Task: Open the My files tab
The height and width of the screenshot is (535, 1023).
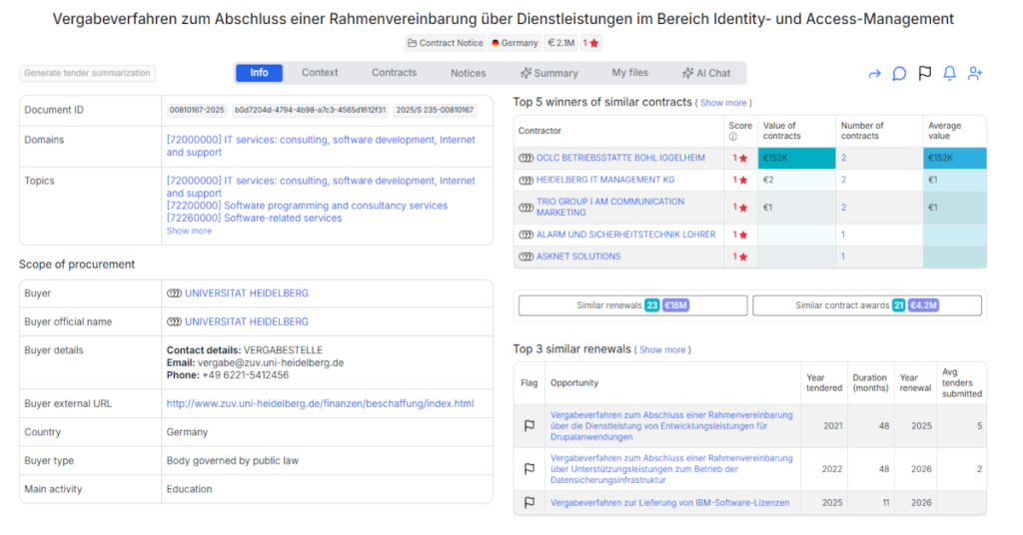Action: coord(630,73)
